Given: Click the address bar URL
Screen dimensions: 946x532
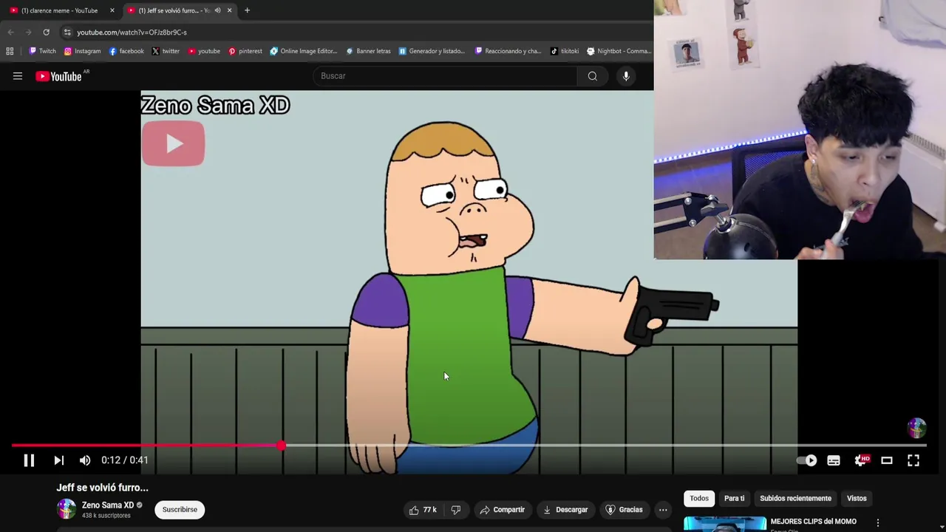Looking at the screenshot, I should tap(132, 33).
